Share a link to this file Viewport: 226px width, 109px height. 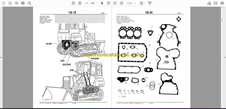click(209, 3)
